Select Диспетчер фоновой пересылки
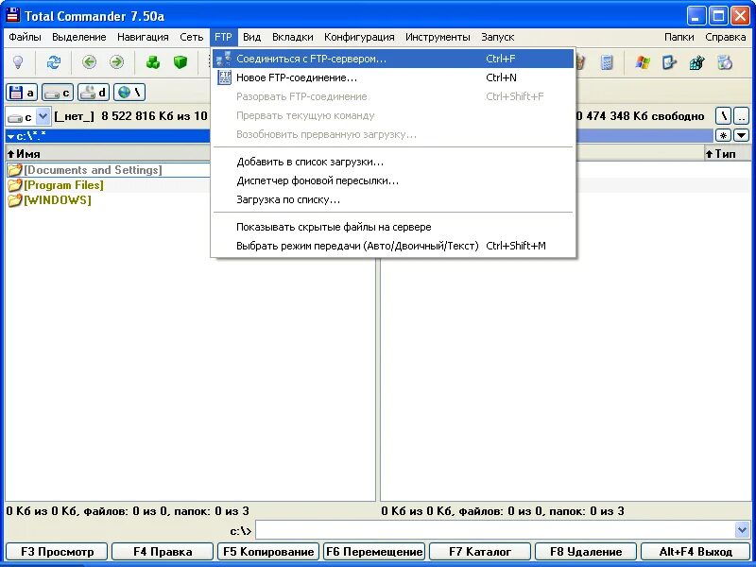Viewport: 756px width, 567px height. pos(393,180)
